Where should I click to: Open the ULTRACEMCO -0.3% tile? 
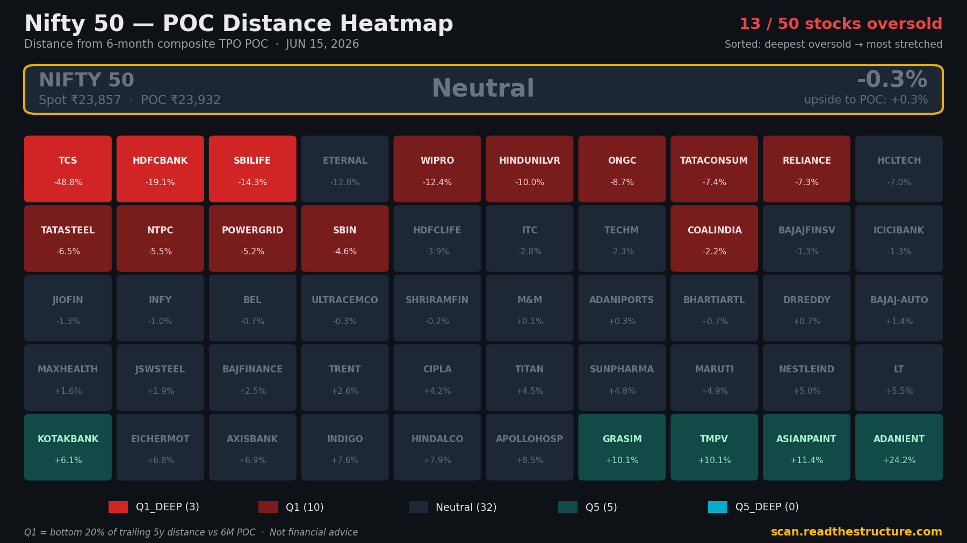pos(345,308)
